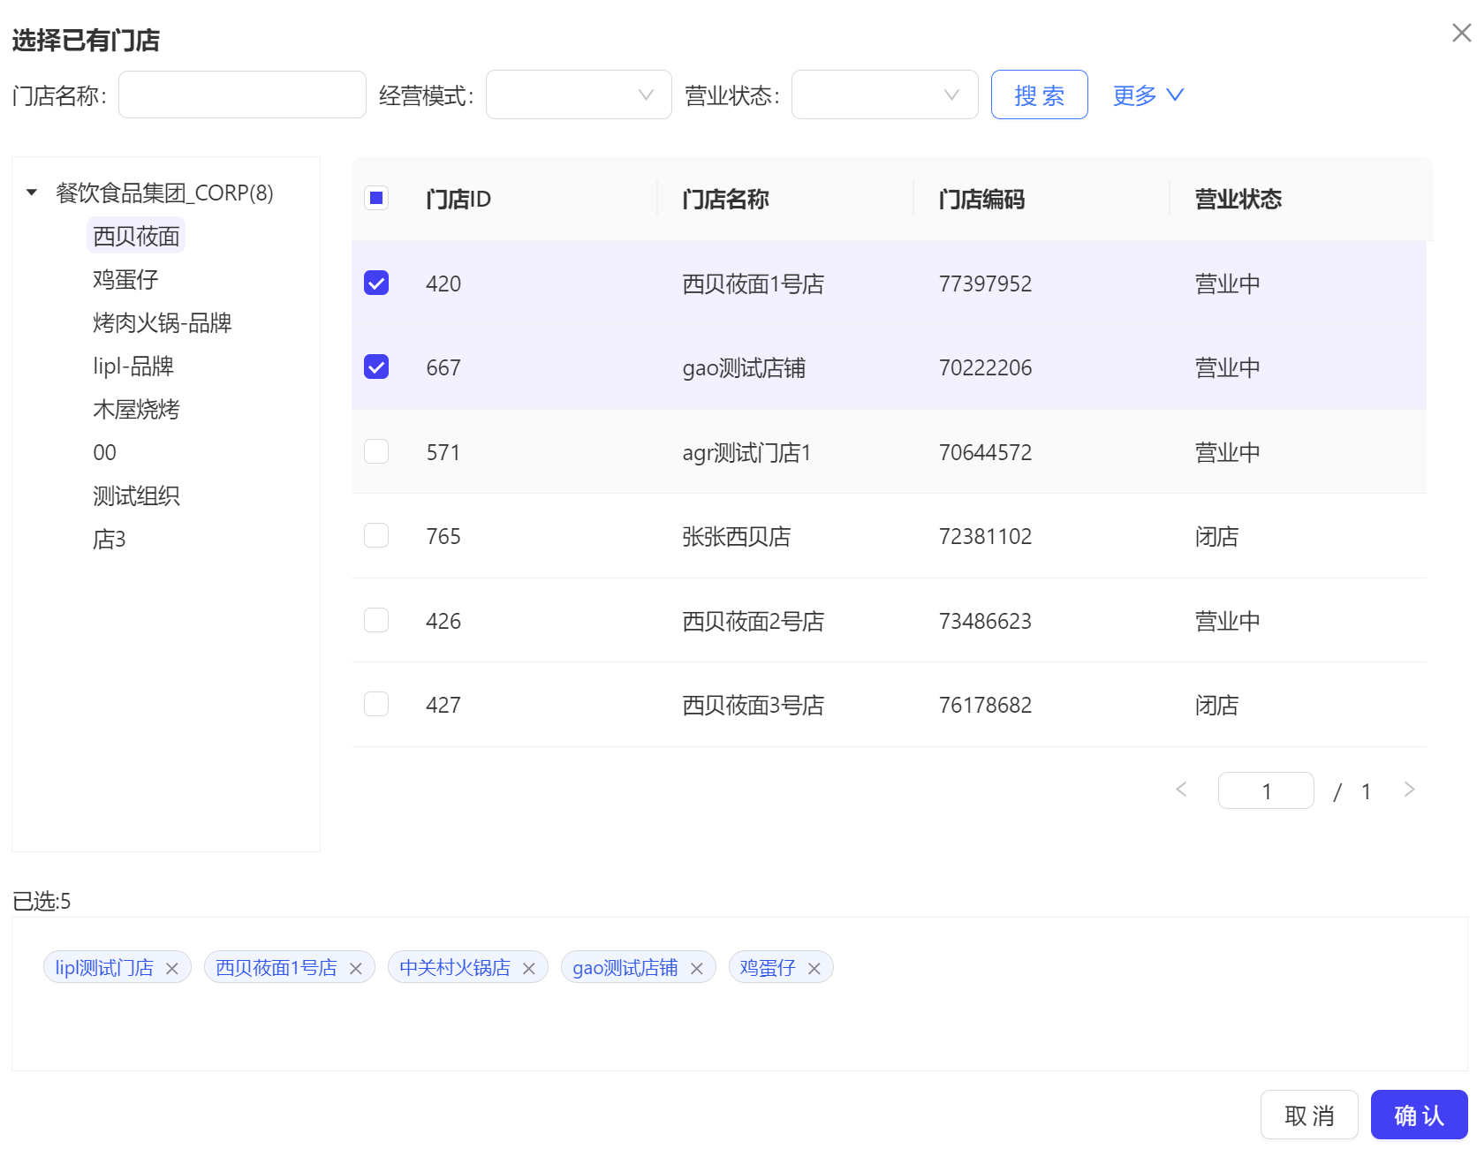Click the 鸡蛋仔 selected tag label
1477x1149 pixels.
768,968
